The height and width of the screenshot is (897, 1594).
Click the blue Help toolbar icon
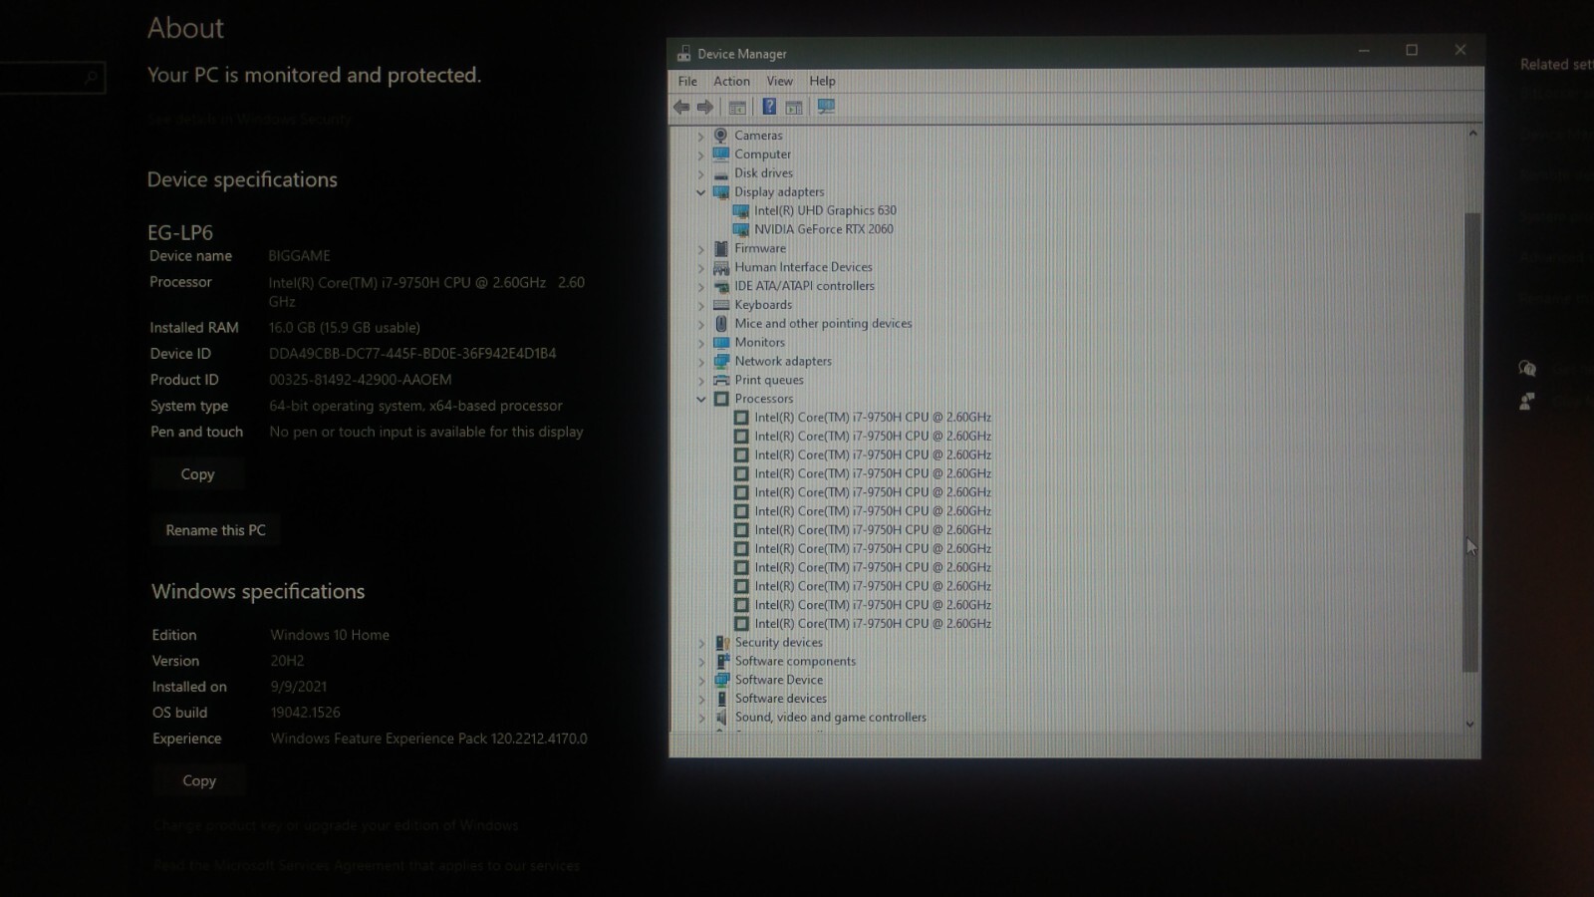[x=769, y=107]
